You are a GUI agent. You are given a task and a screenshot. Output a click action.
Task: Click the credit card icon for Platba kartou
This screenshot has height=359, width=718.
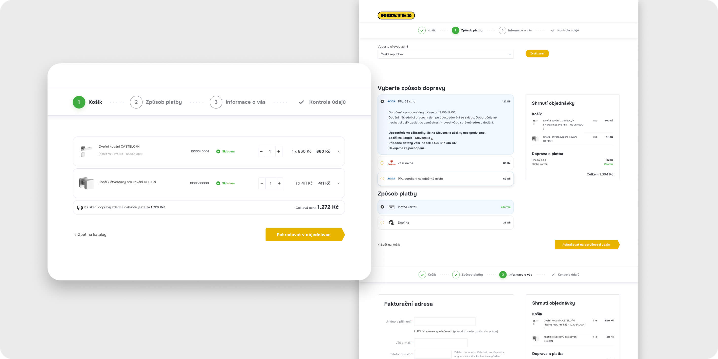[391, 207]
